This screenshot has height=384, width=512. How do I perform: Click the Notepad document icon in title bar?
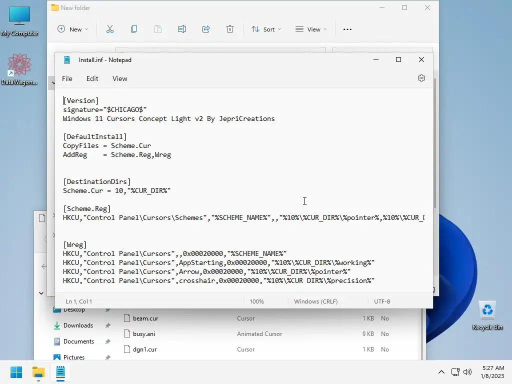point(67,60)
